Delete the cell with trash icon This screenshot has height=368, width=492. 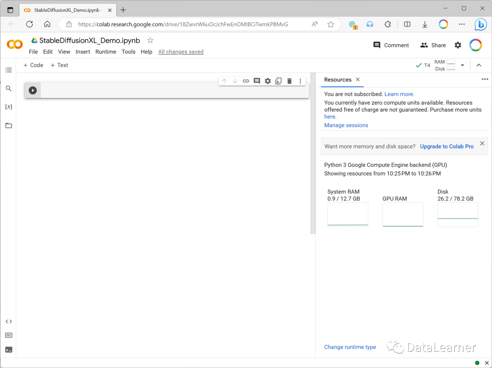pos(289,81)
